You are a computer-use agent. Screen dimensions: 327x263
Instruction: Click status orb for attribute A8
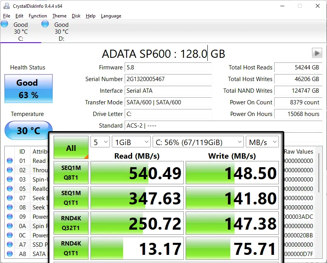10,254
